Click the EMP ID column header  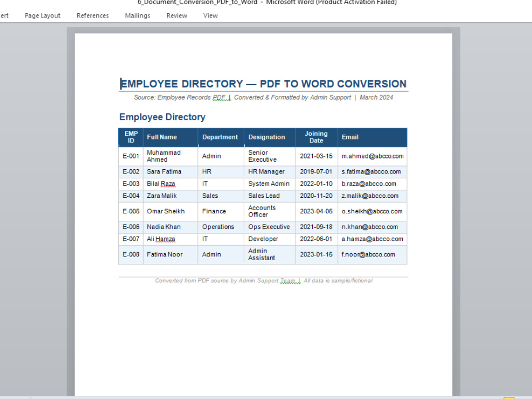(x=131, y=137)
